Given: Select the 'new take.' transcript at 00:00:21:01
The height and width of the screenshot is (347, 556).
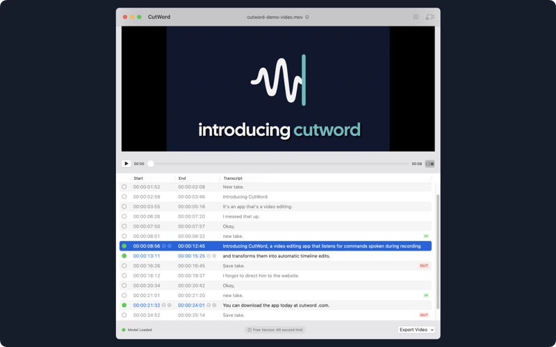Looking at the screenshot, I should pos(233,295).
